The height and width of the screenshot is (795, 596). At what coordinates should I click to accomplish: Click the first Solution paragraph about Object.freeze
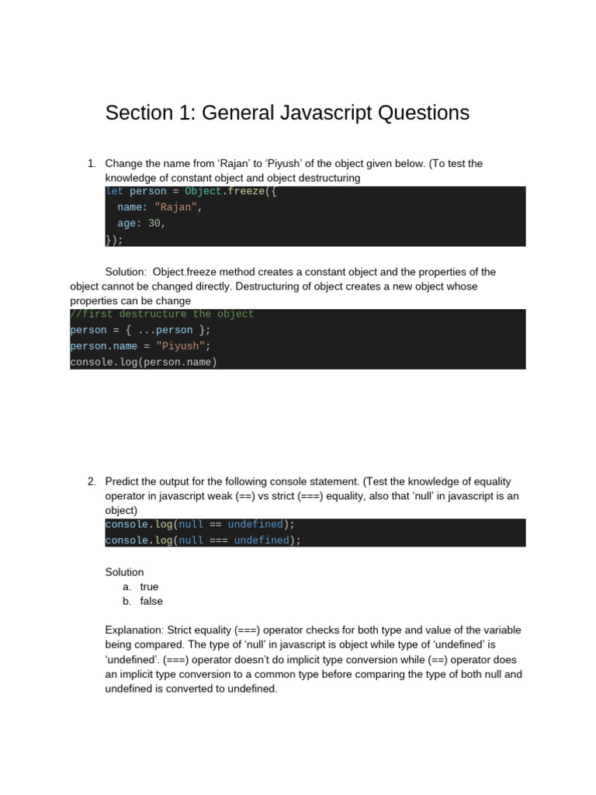[282, 286]
